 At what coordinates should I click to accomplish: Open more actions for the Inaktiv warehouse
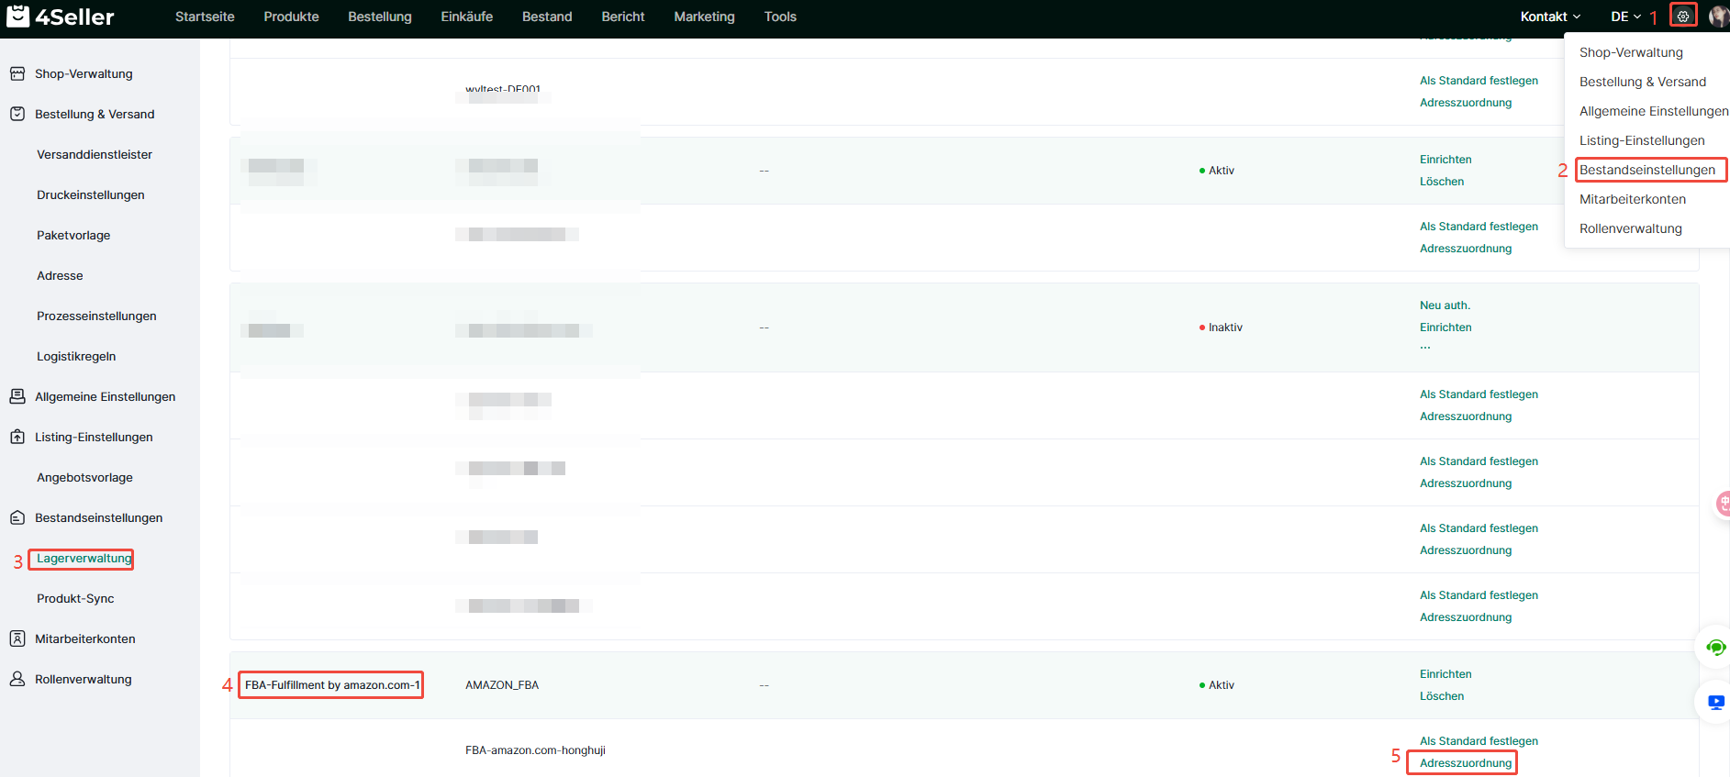[x=1425, y=348]
